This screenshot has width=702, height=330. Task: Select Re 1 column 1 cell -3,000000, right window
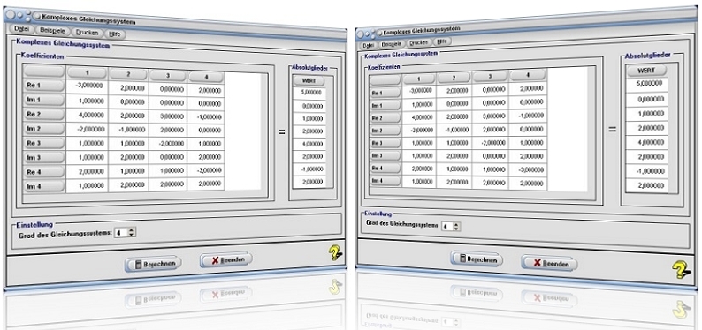(418, 91)
